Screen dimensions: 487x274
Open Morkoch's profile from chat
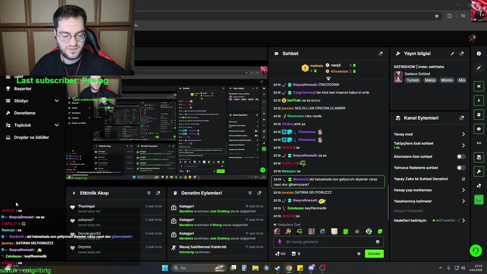(300, 179)
